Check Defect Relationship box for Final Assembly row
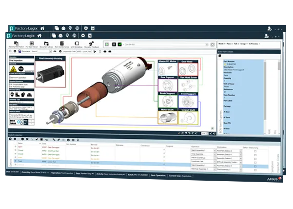 click(255, 155)
